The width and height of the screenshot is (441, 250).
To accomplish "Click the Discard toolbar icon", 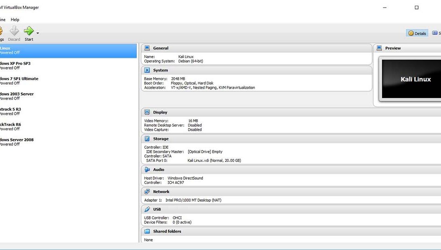I will (x=14, y=31).
